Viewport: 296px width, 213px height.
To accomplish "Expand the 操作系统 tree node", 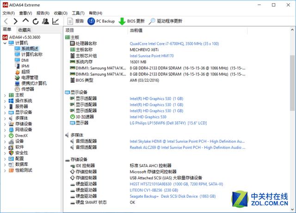I will (x=5, y=101).
